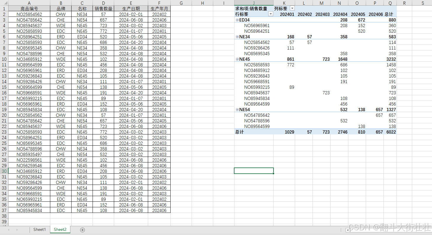Viewport: 432px width, 235px height.
Task: Click date cell 2024-02-01 in row 2
Action: (x=131, y=14)
